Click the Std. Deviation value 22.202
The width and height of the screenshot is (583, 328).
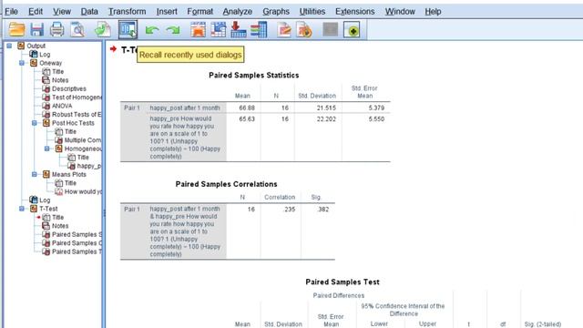point(326,119)
